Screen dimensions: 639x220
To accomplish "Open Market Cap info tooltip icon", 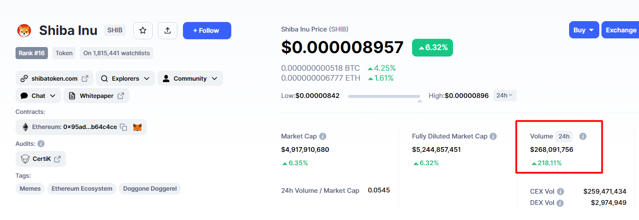I will [x=323, y=136].
